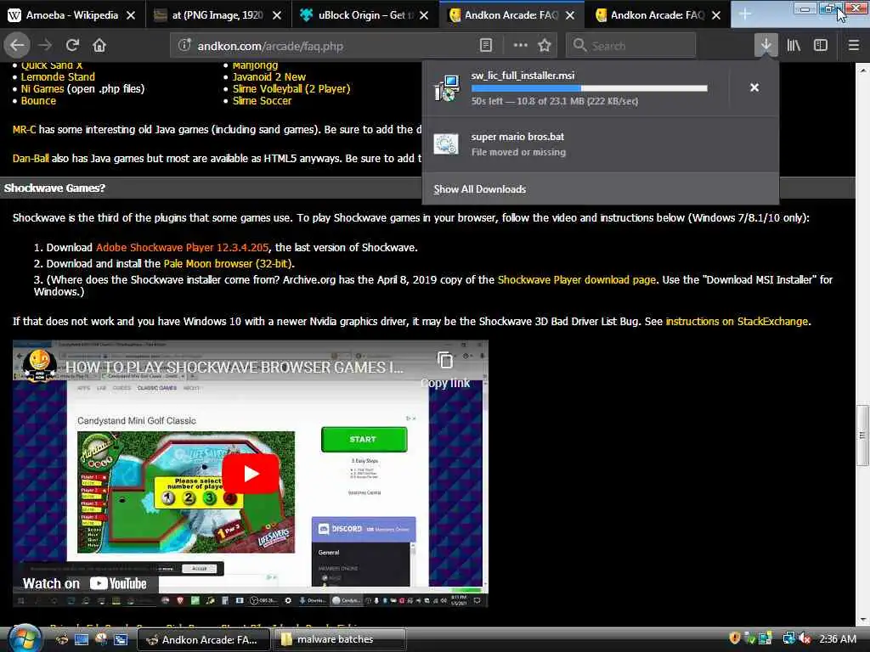This screenshot has width=870, height=652.
Task: Reload the current page
Action: coord(72,46)
